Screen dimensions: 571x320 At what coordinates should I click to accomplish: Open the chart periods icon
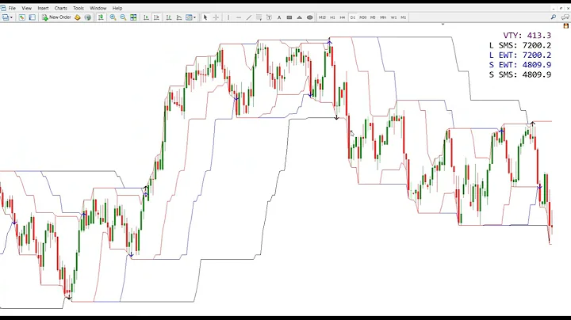point(178,17)
